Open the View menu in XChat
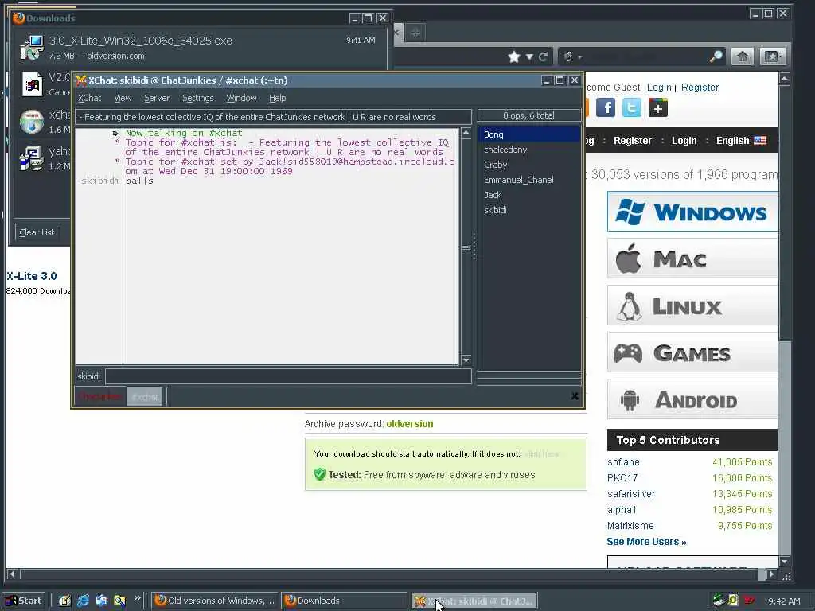The height and width of the screenshot is (611, 815). (x=123, y=98)
